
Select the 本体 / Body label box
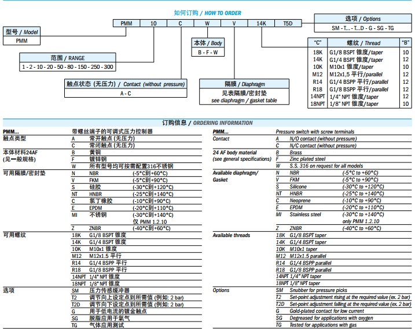(208, 43)
